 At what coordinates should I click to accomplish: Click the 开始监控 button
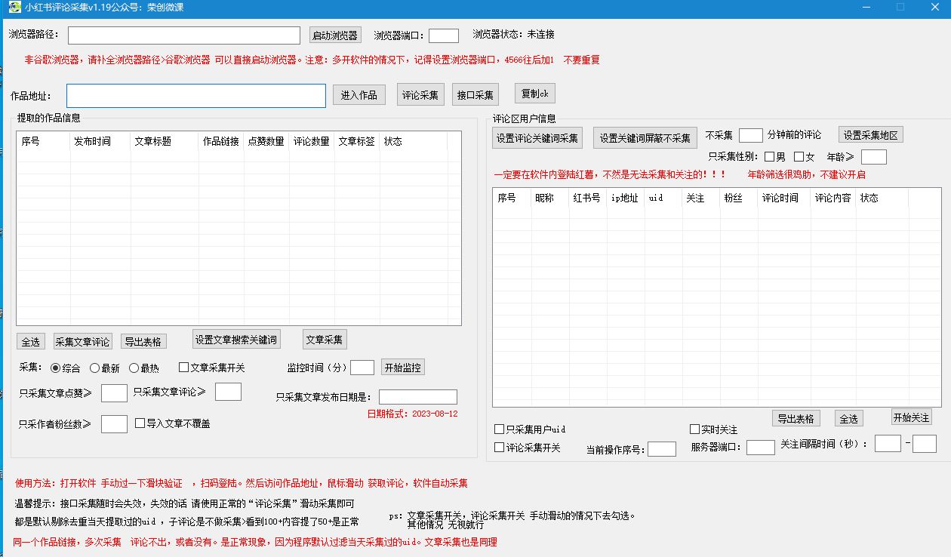pyautogui.click(x=403, y=368)
